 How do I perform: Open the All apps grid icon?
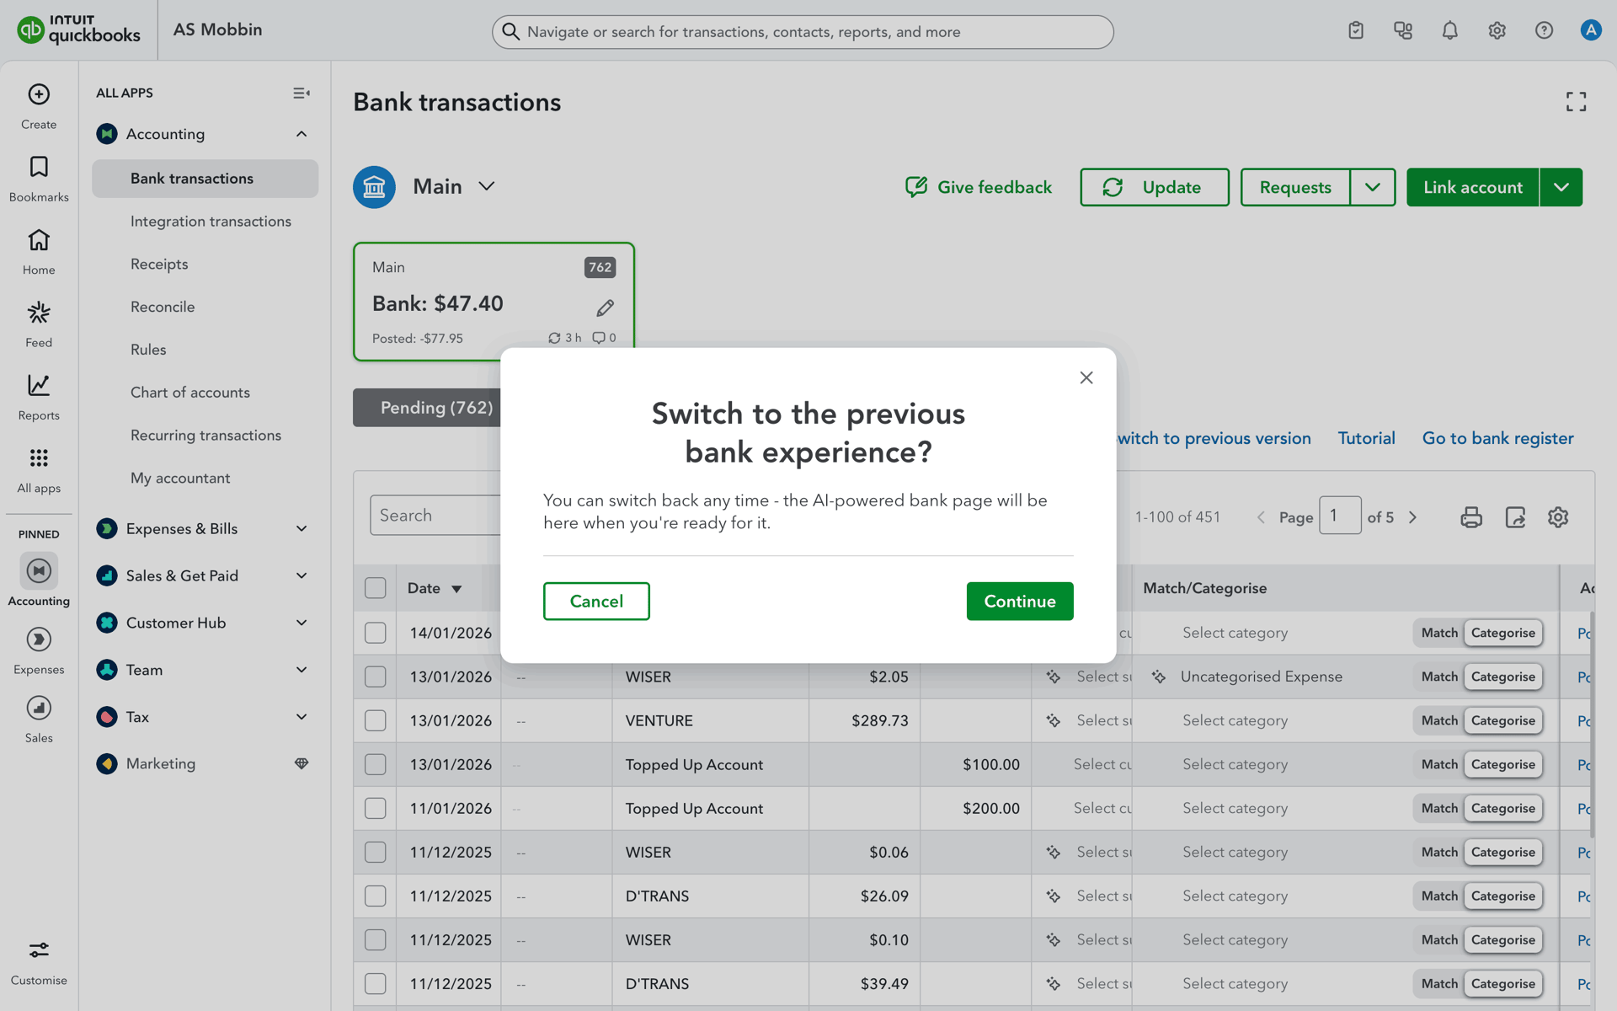(x=39, y=458)
